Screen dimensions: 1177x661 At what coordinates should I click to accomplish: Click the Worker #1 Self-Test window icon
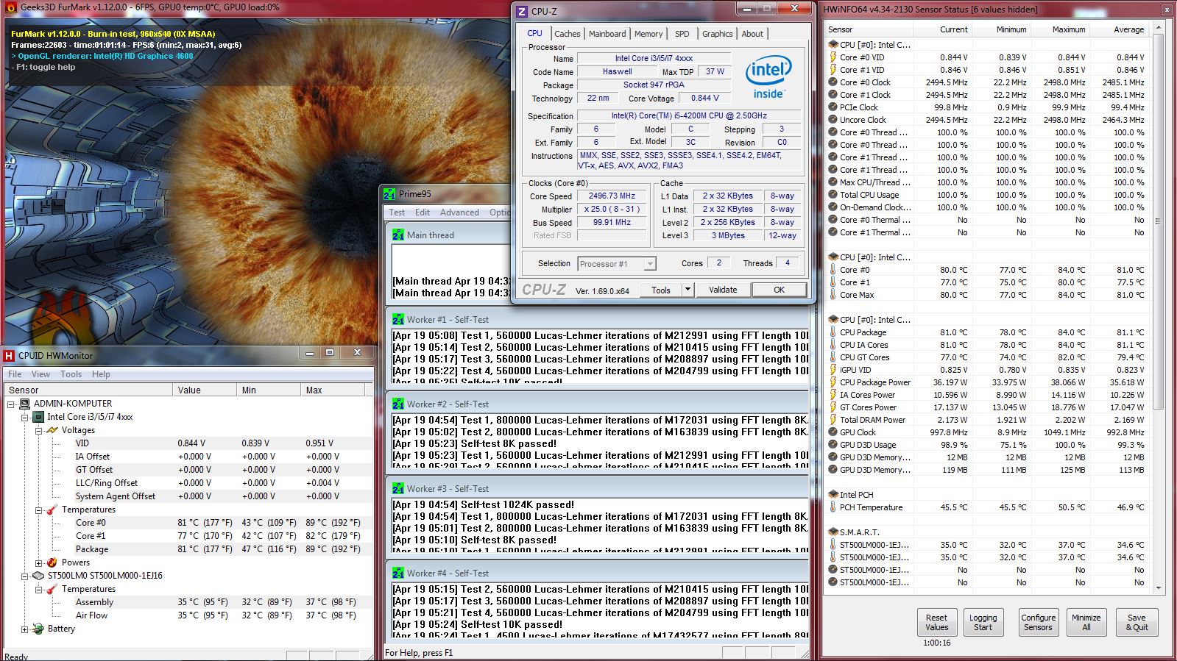(398, 320)
